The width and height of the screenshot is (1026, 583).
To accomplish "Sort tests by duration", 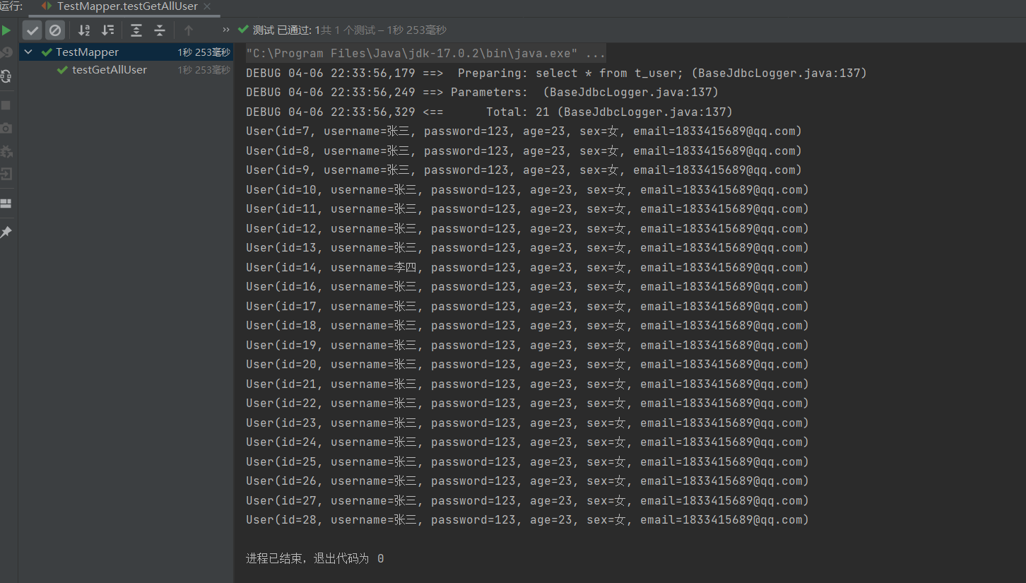I will click(x=107, y=30).
